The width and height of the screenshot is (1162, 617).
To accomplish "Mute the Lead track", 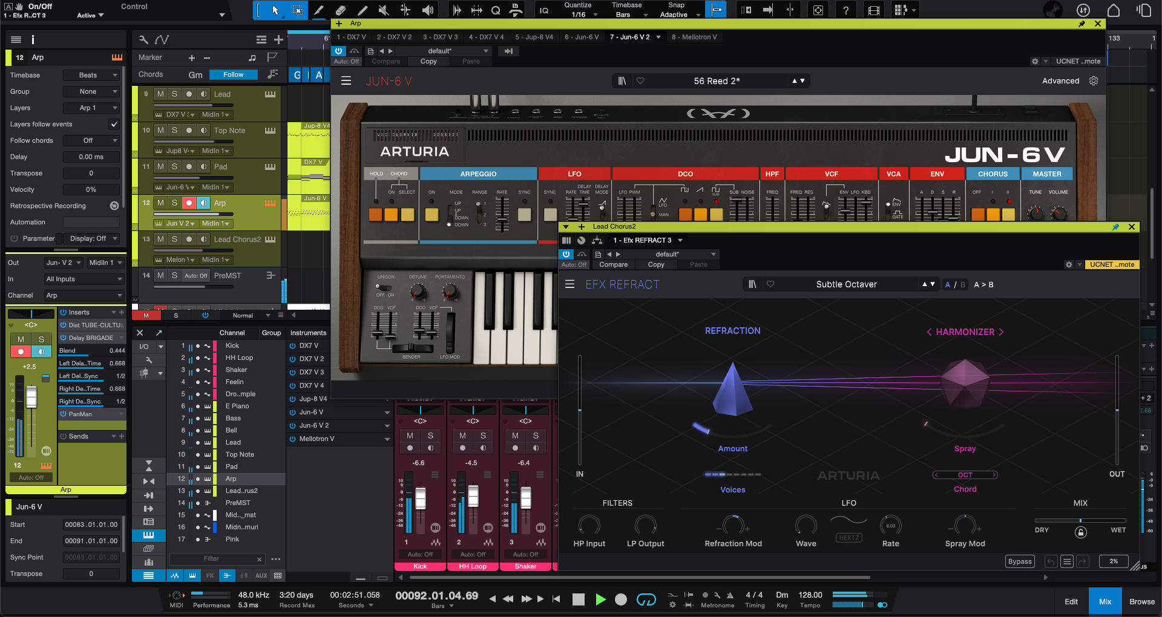I will click(x=160, y=94).
